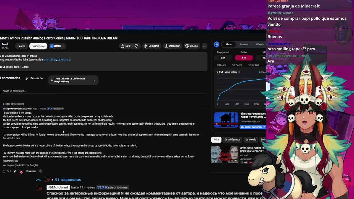Open the three-dot more actions menu beside Gracias
Image resolution: width=354 pixels, height=199 pixels.
(x=204, y=46)
